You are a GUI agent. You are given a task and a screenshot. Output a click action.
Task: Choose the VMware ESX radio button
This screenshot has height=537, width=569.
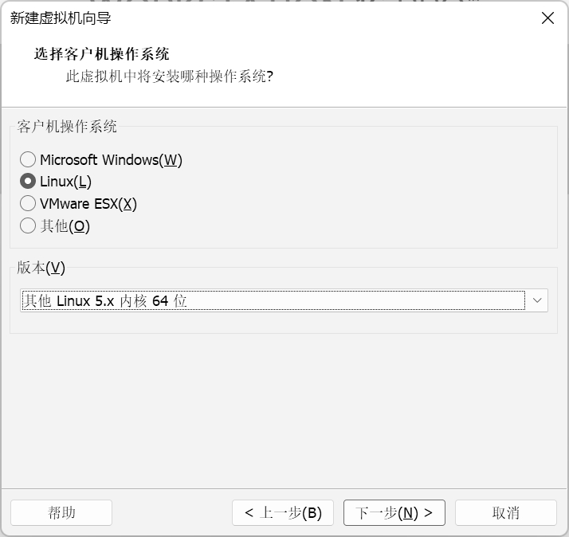click(28, 204)
